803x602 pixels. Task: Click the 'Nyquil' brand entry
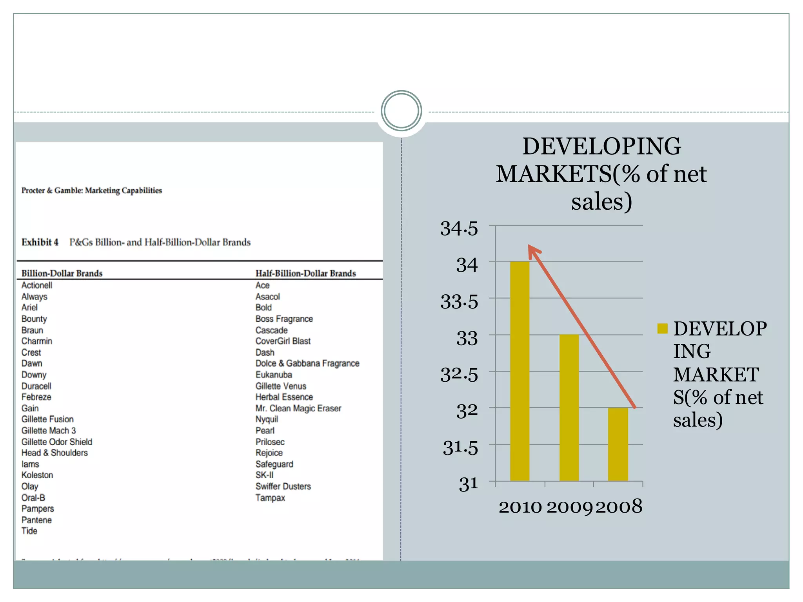[267, 419]
